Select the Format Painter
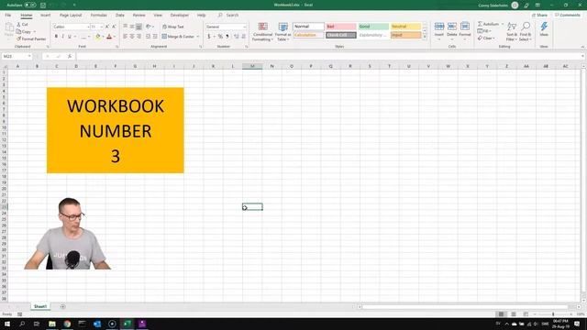Viewport: 587px width, 330px height. click(x=31, y=38)
